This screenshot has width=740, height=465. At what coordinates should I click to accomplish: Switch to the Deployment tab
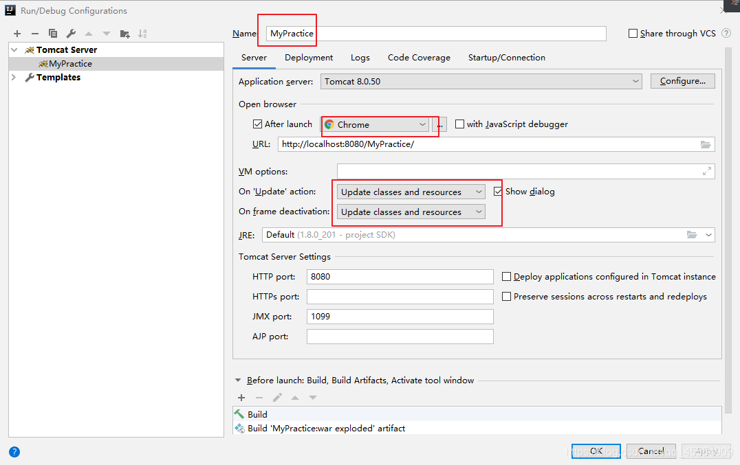[x=309, y=58]
